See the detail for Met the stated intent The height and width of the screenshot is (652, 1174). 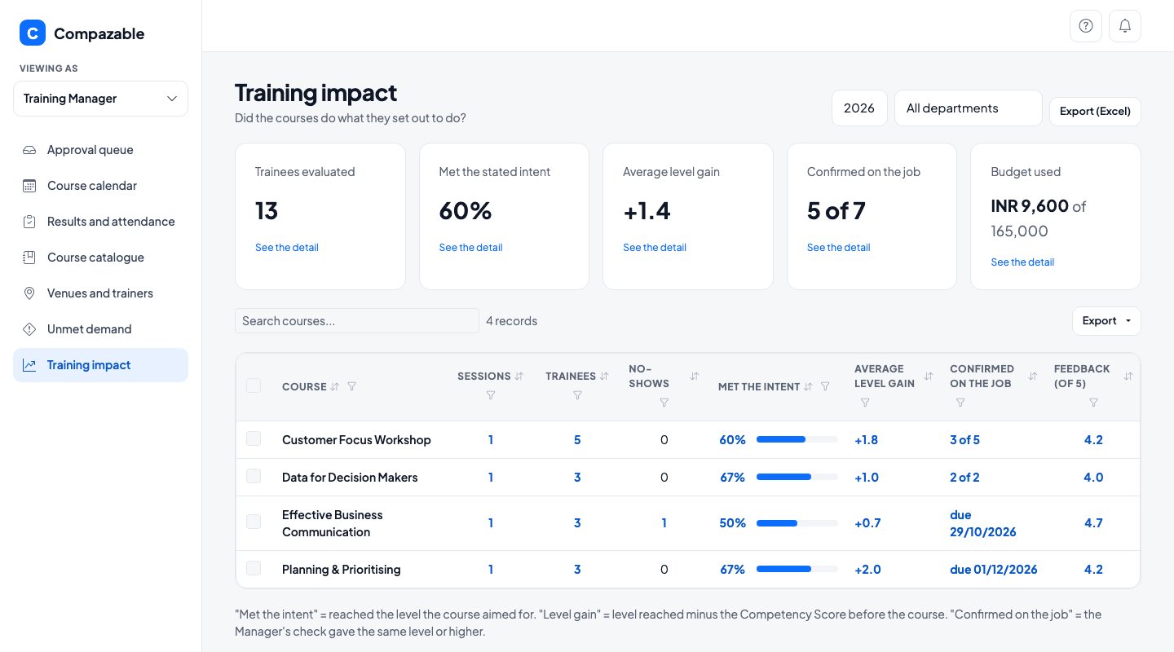pos(470,247)
